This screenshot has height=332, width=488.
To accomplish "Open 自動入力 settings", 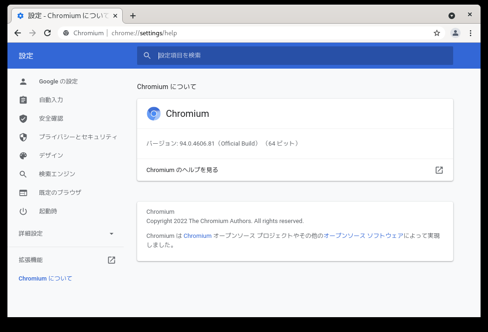I will click(x=51, y=100).
